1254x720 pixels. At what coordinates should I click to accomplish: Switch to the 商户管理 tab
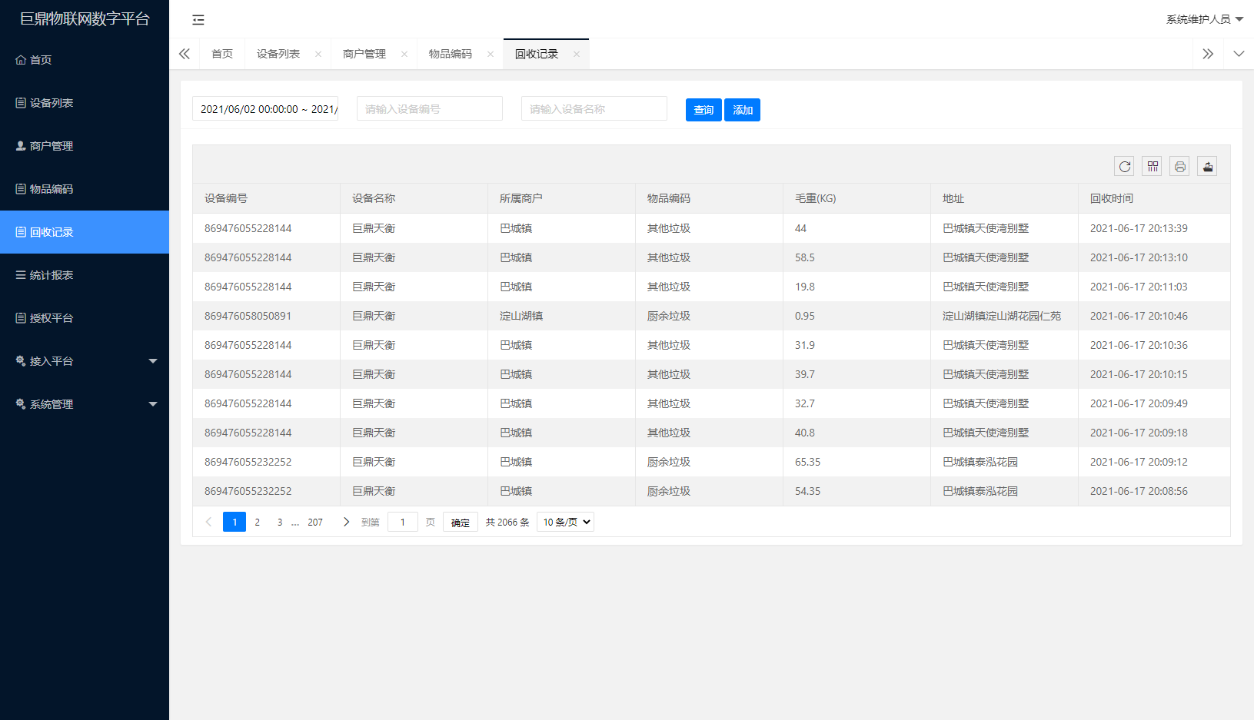coord(364,54)
